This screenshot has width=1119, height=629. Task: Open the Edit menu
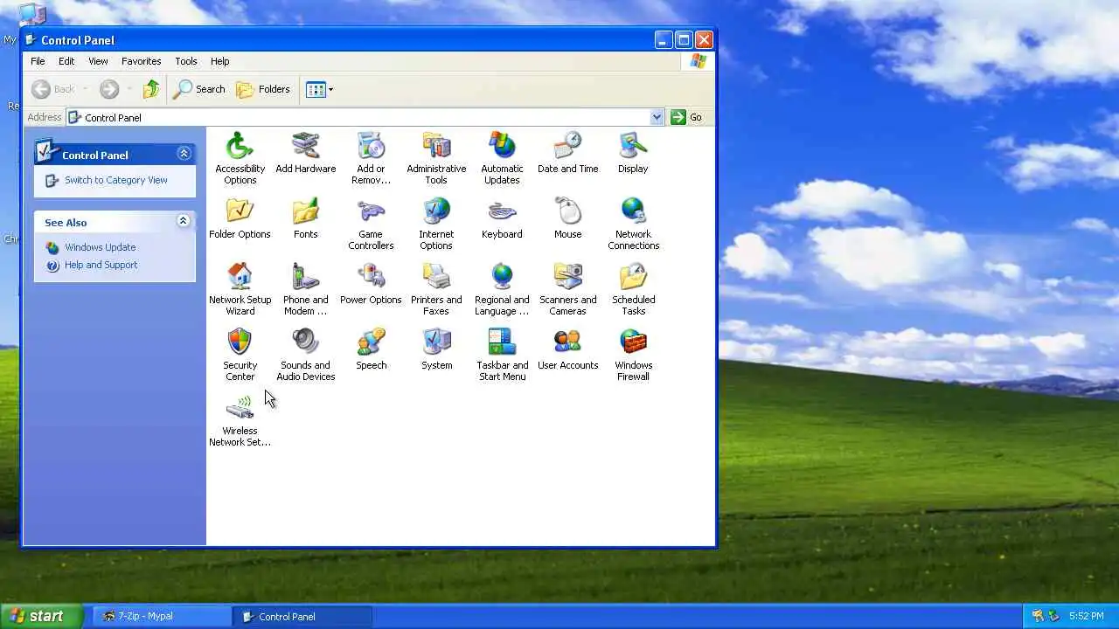66,61
